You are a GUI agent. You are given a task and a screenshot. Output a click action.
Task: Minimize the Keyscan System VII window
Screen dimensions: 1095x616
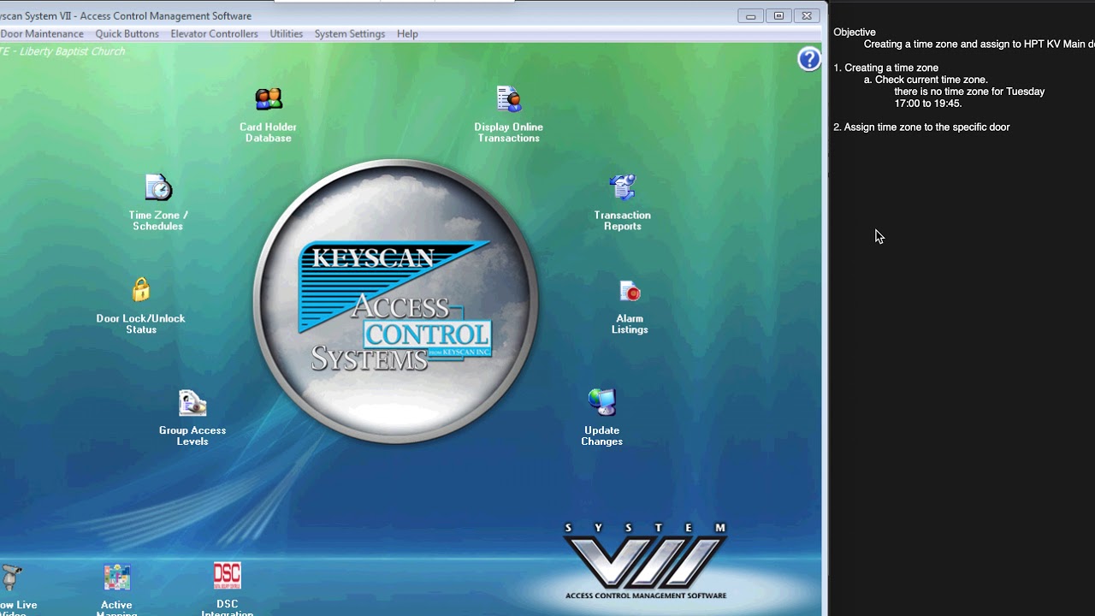(750, 15)
